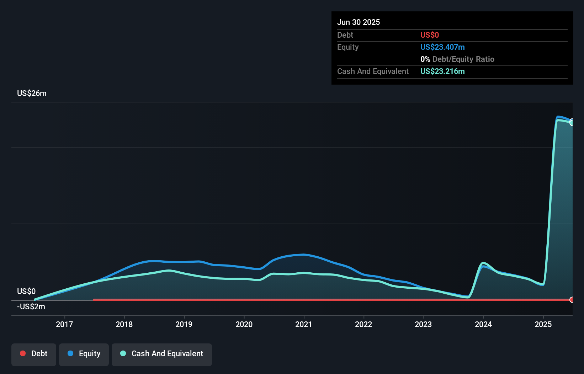Open the Debt row in the tooltip panel
The image size is (584, 374).
point(345,35)
